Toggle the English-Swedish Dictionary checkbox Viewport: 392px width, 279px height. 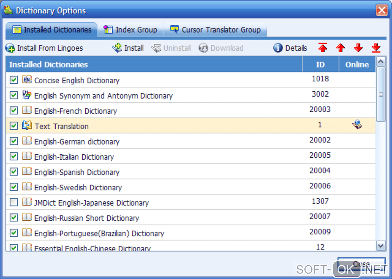point(14,187)
